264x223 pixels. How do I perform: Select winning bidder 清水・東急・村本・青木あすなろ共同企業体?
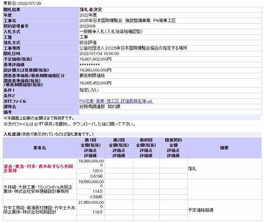click(38, 168)
